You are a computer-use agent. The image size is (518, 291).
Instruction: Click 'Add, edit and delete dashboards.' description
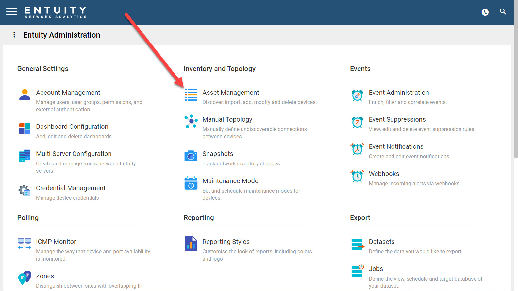click(x=74, y=136)
